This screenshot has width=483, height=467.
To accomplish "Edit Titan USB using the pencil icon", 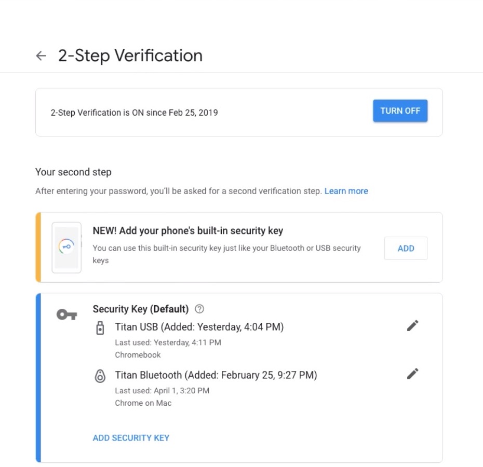I will pyautogui.click(x=412, y=325).
